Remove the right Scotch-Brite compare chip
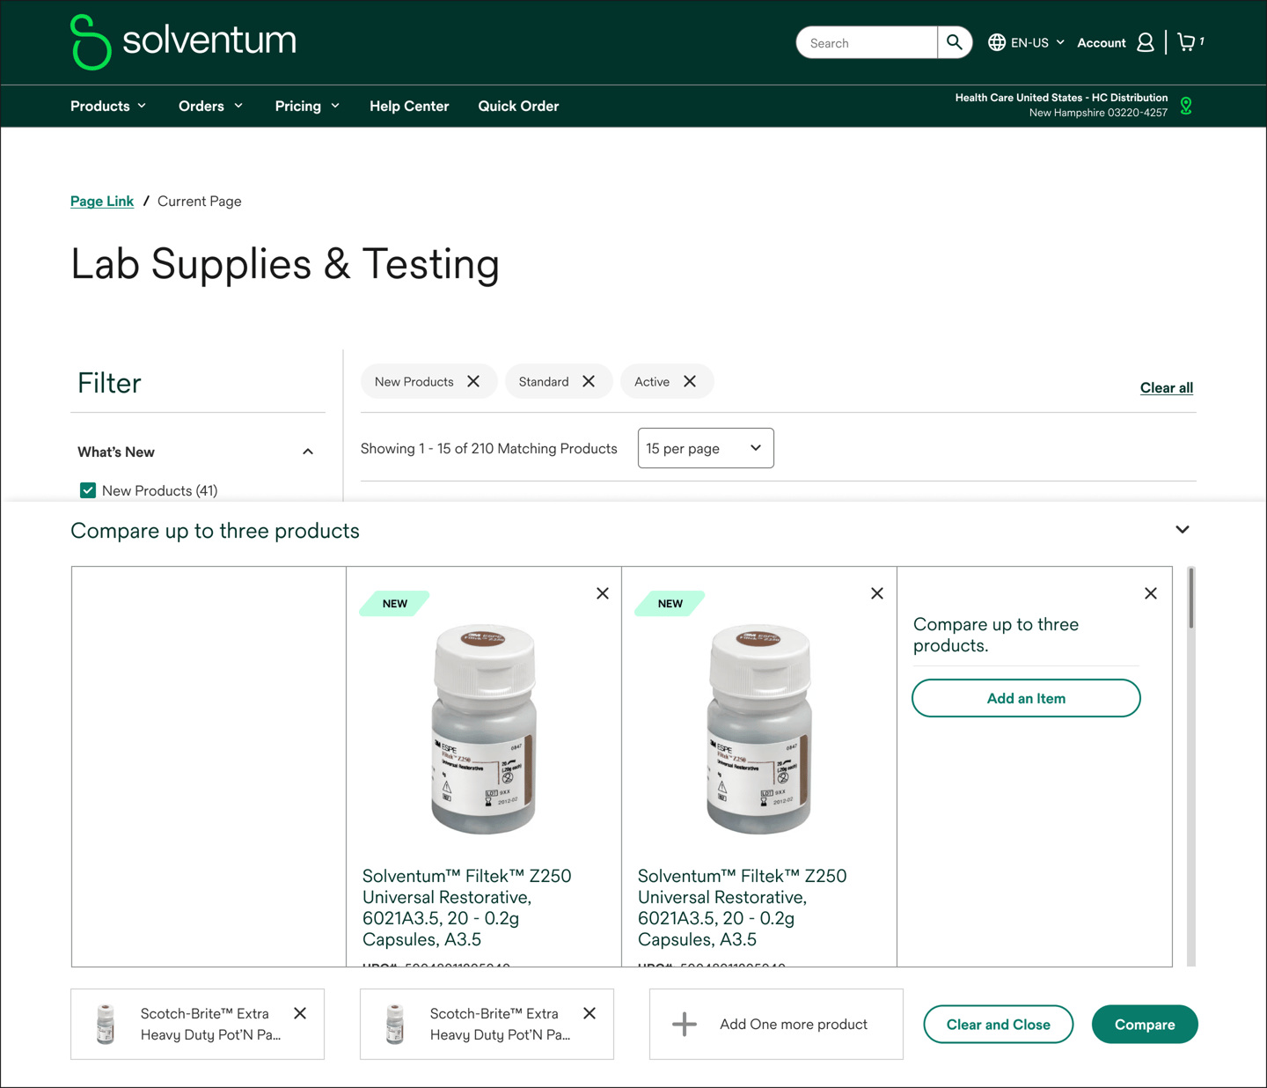 tap(590, 1013)
